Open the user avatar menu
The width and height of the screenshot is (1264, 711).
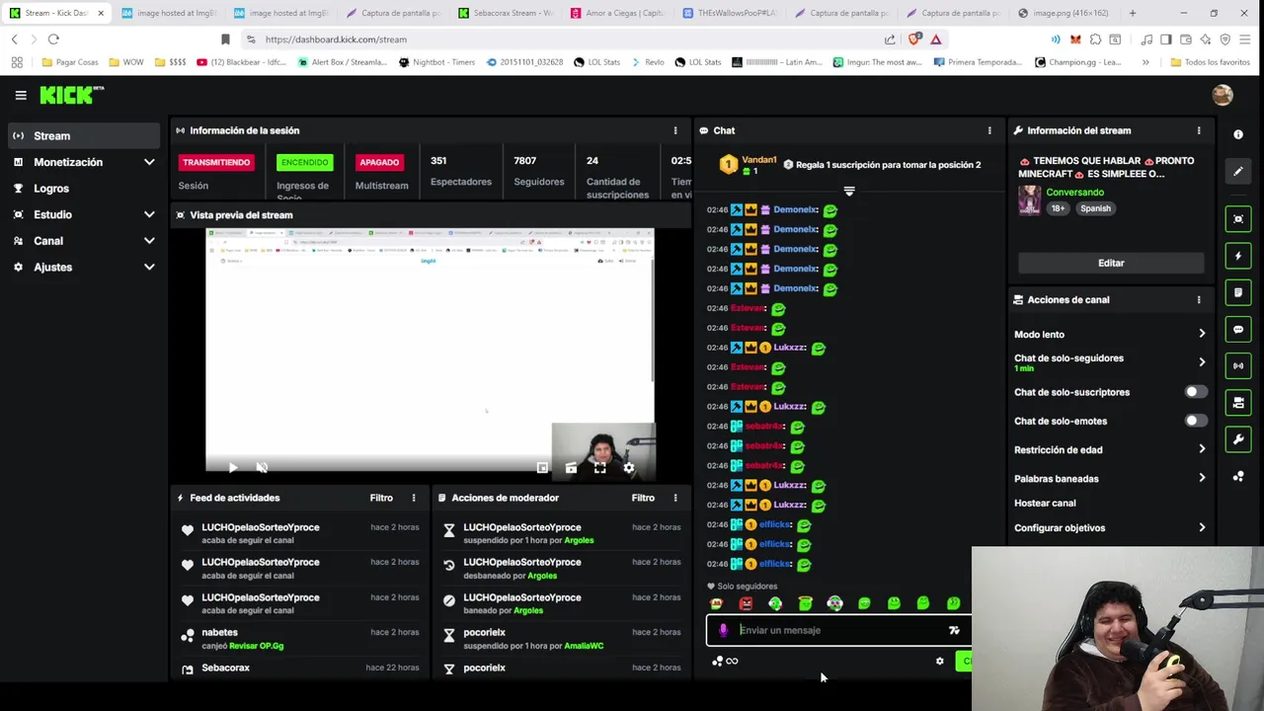(x=1223, y=95)
